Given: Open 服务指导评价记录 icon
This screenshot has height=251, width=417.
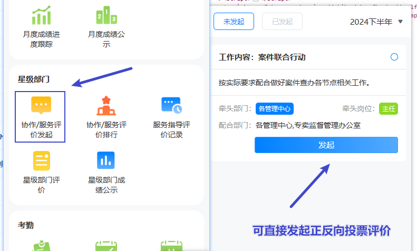Looking at the screenshot, I should click(171, 105).
